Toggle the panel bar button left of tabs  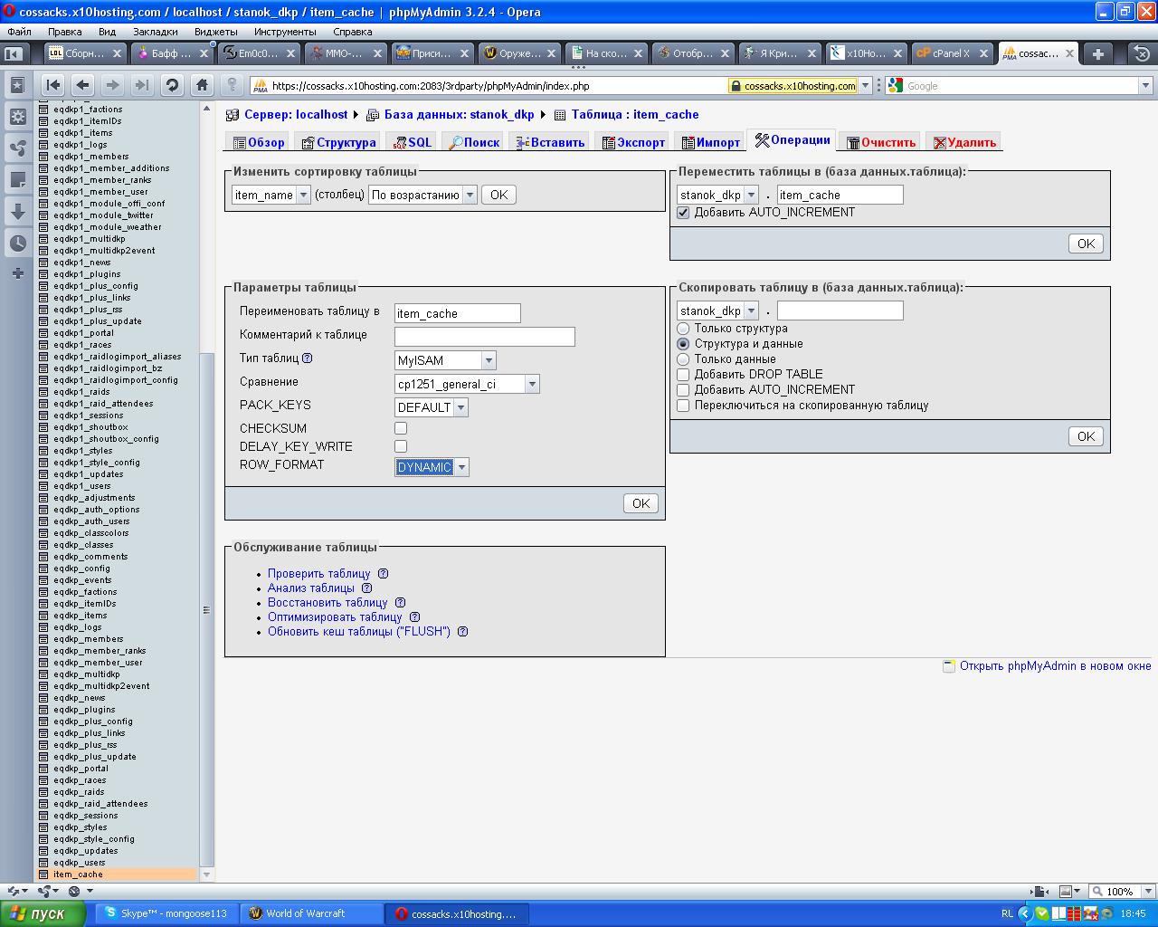(14, 53)
